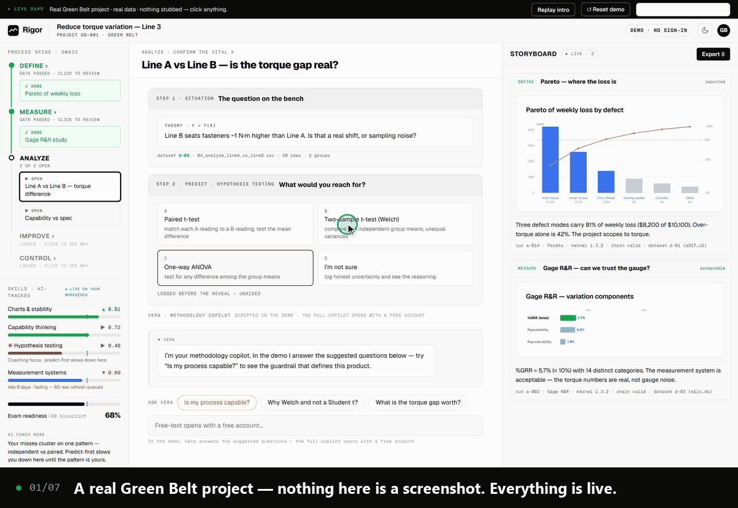The width and height of the screenshot is (738, 508).
Task: Toggle dark mode moon icon
Action: pyautogui.click(x=706, y=30)
